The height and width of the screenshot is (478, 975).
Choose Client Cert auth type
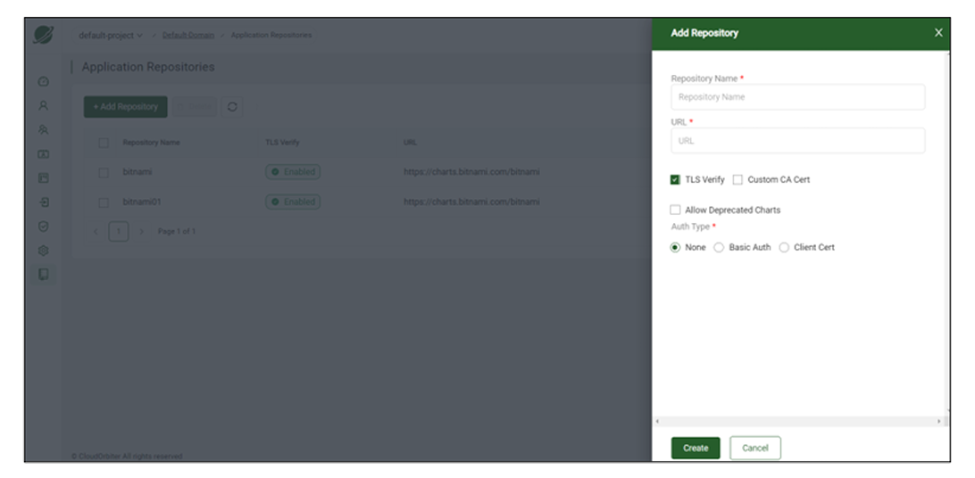784,247
